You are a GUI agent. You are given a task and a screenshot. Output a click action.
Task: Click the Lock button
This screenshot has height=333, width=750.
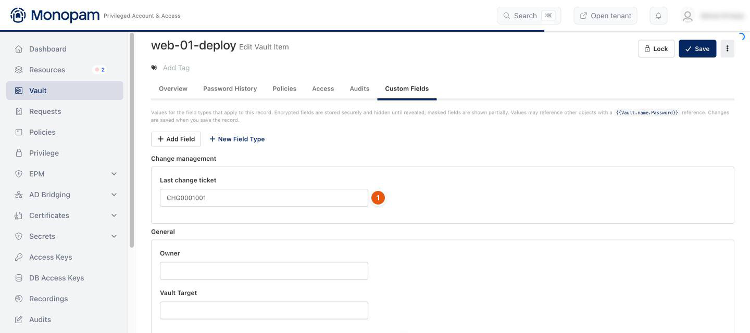(x=656, y=48)
